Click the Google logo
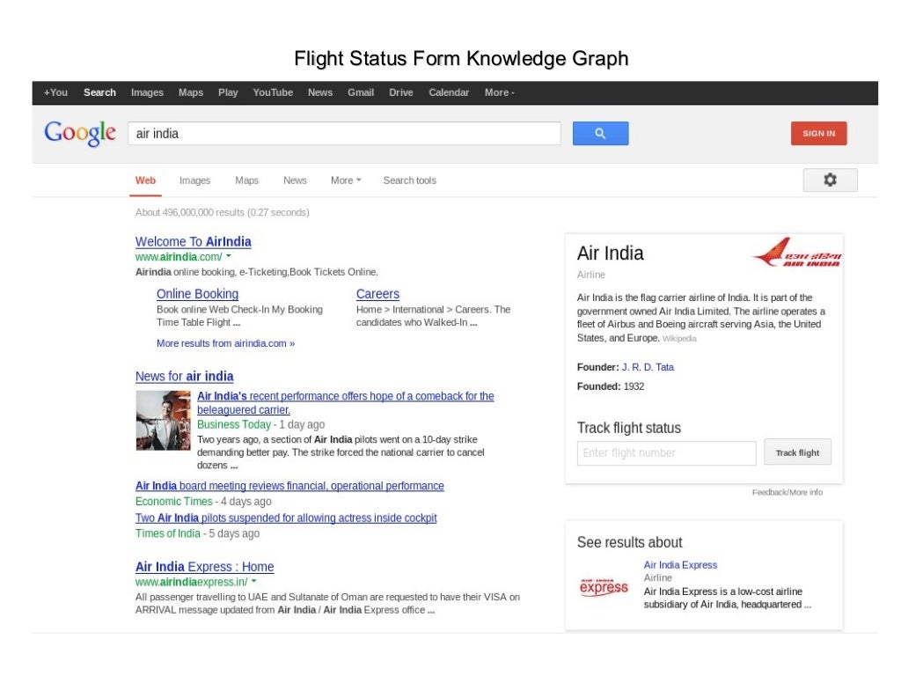 coord(80,134)
